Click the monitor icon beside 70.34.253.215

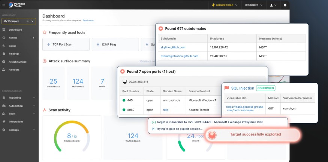point(125,82)
